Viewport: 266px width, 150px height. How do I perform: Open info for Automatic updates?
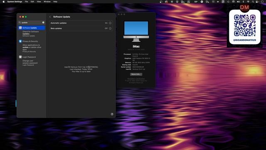coord(110,23)
